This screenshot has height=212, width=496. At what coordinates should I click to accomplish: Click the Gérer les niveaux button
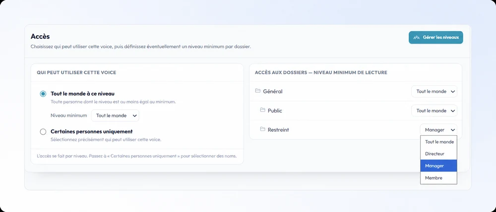tap(435, 37)
